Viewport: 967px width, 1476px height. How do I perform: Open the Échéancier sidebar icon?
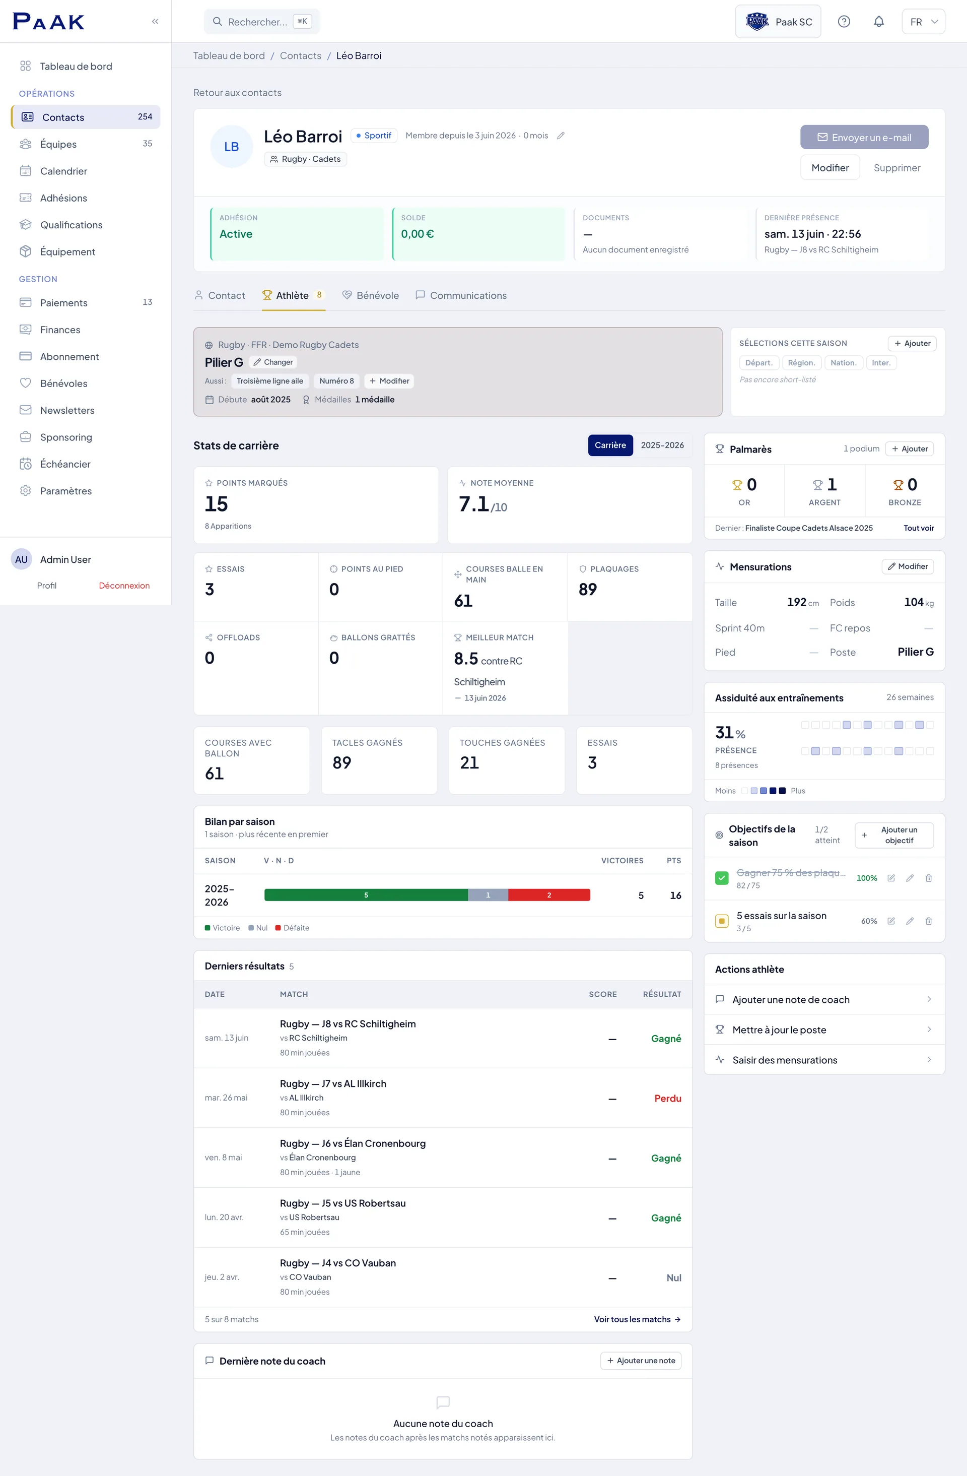pos(25,464)
